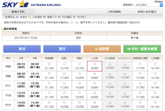Select diamond icon for flight 703 U21直前割
Image resolution: width=165 pixels, height=111 pixels.
(x=110, y=64)
